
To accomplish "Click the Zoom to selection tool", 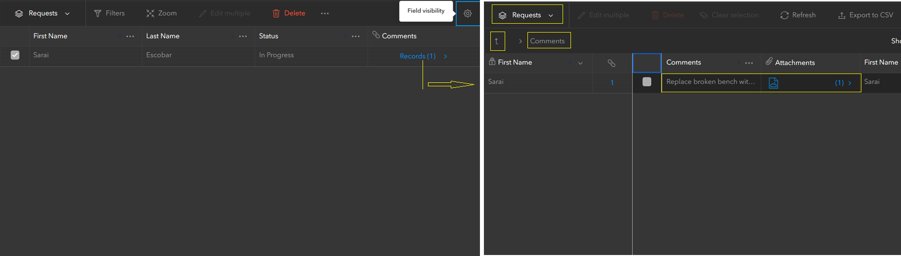I will 161,13.
